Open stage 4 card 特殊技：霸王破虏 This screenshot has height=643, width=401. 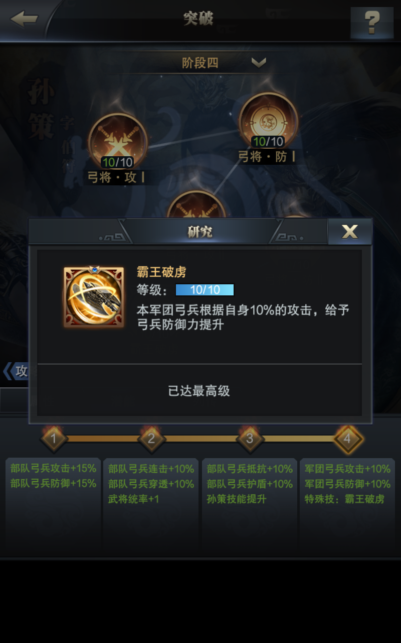point(347,506)
